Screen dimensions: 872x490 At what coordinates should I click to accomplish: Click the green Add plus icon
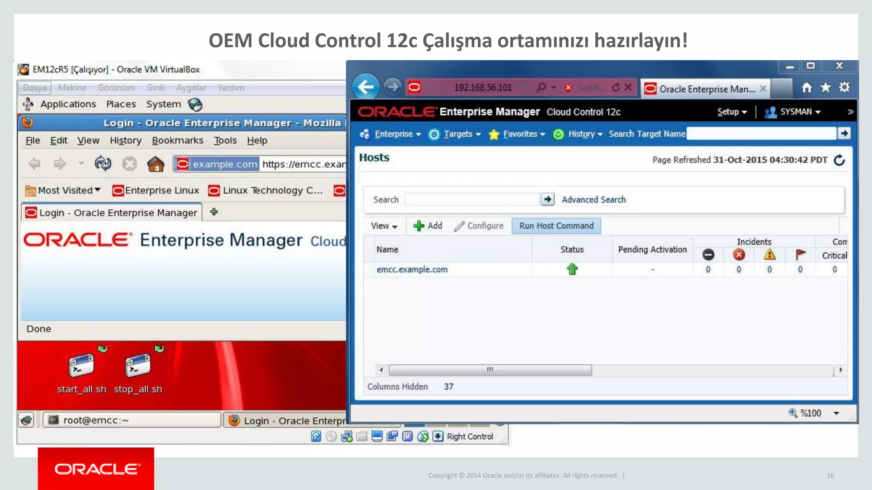click(419, 226)
